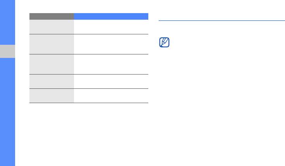Click the last row's gray cell
This screenshot has height=166, width=285.
click(x=52, y=96)
